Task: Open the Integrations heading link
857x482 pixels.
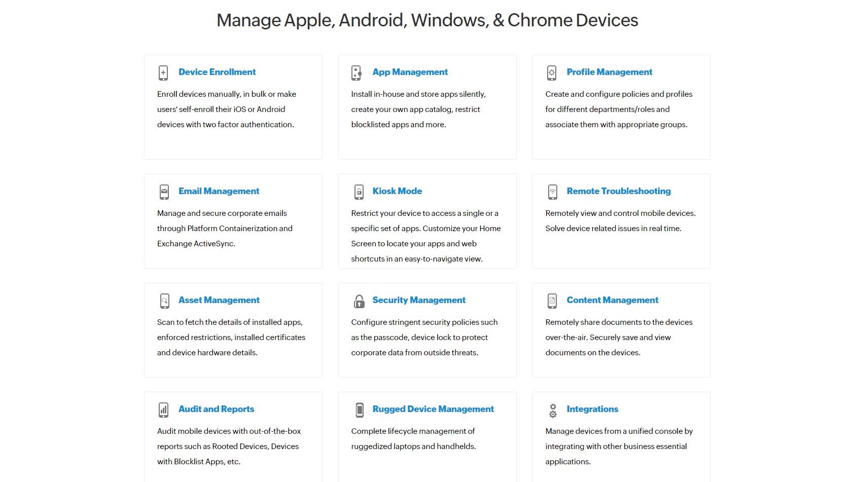Action: tap(592, 409)
